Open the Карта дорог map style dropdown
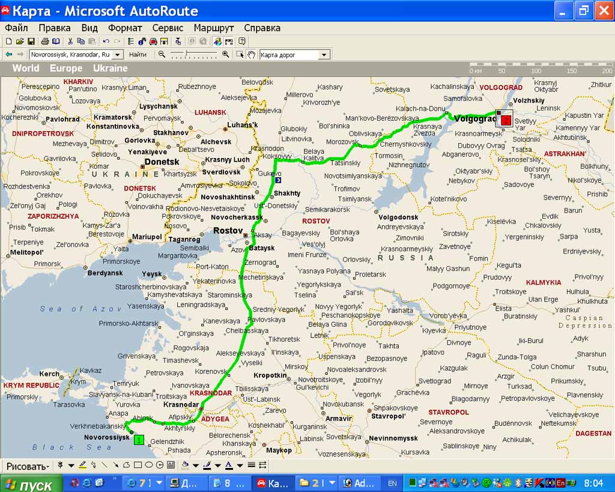Viewport: 615px width, 492px height. tap(324, 55)
